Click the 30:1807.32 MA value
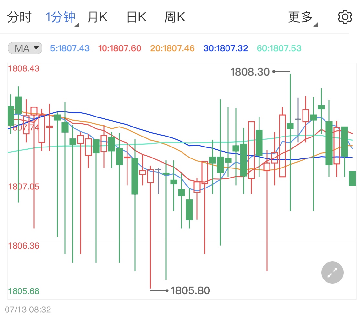Image resolution: width=364 pixels, height=315 pixels. [x=226, y=48]
